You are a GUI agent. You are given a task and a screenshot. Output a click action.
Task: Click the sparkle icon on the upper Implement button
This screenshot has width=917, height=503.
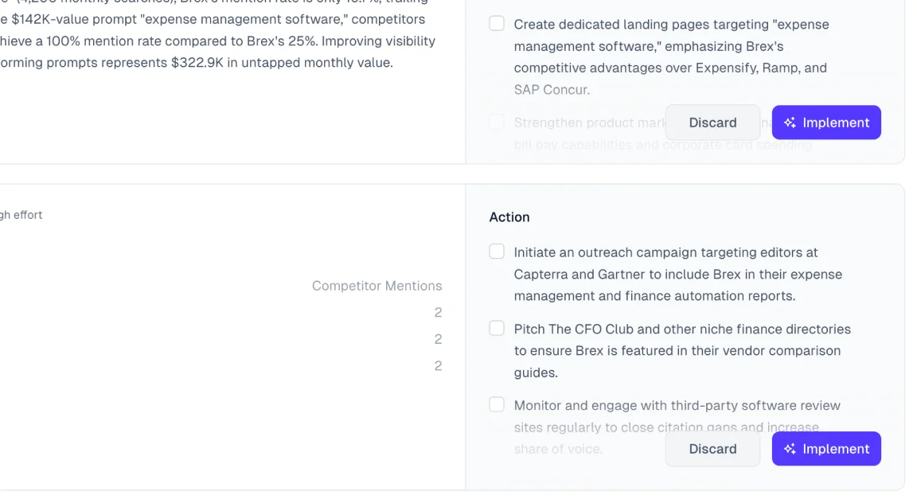[x=790, y=123]
